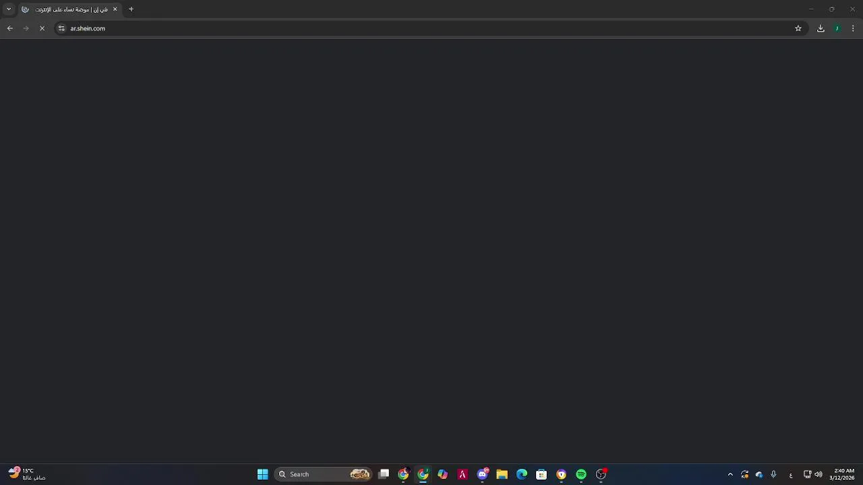Launch Copilot from the taskbar
The height and width of the screenshot is (485, 863).
[442, 474]
